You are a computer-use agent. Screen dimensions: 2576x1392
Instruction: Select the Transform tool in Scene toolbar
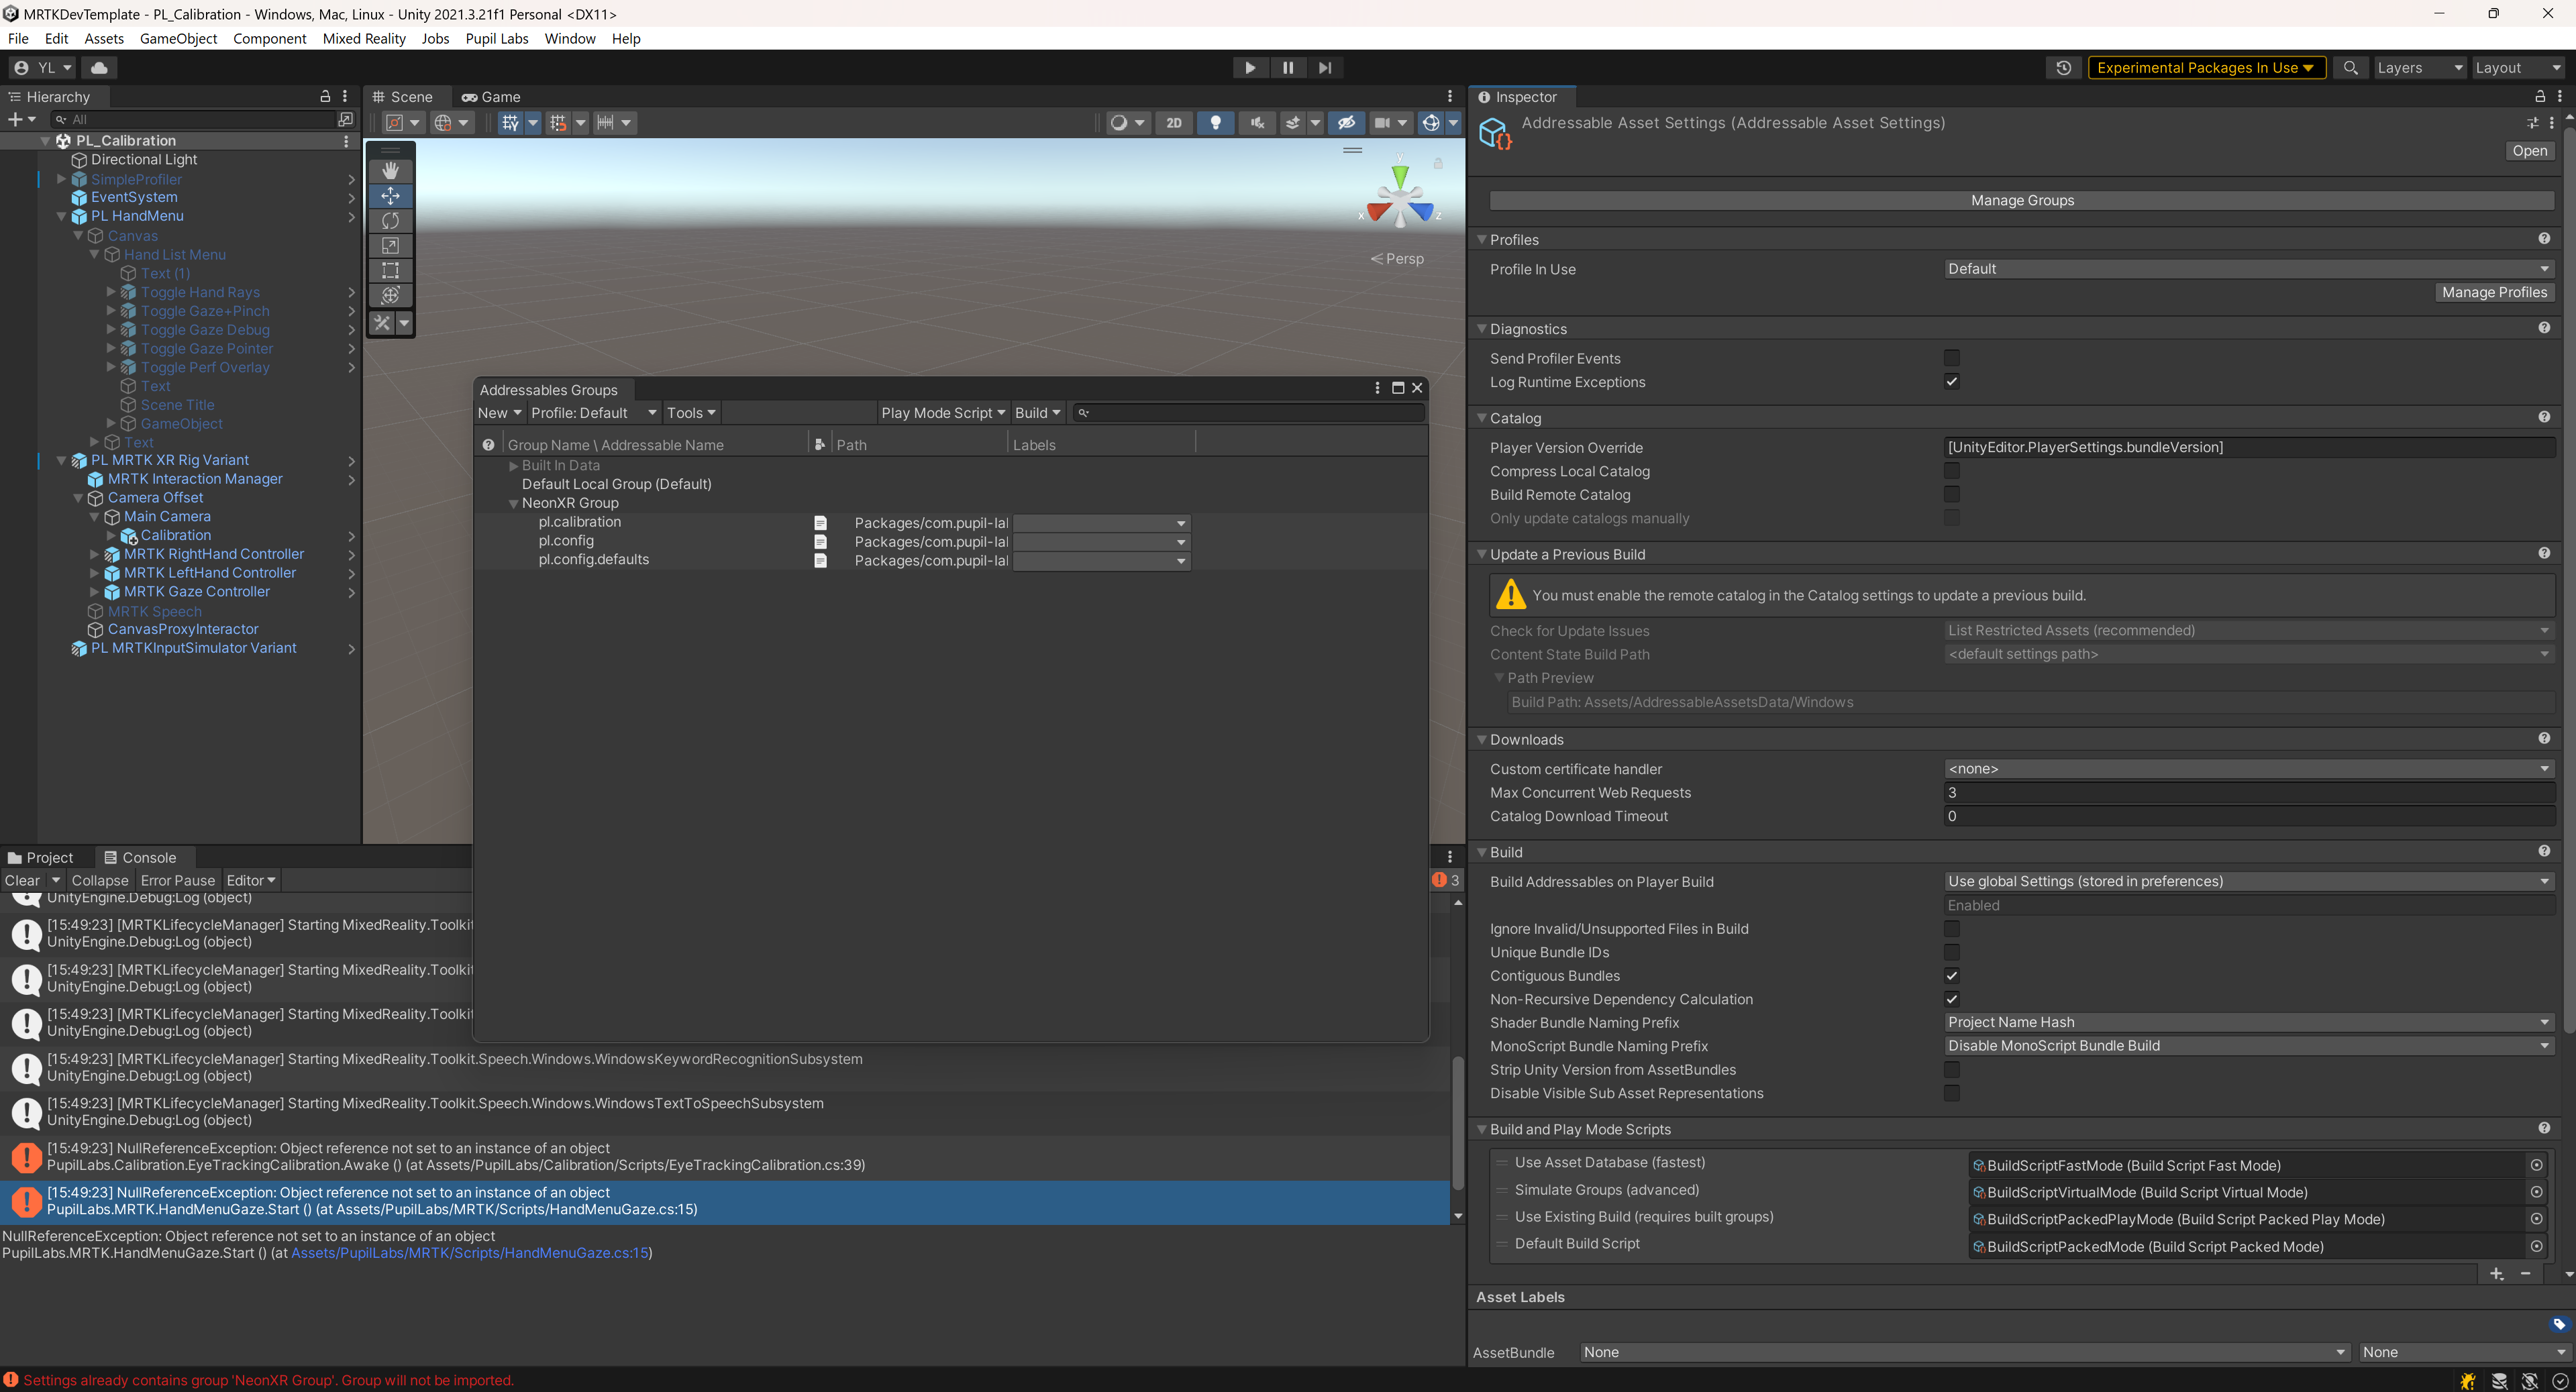[x=390, y=295]
